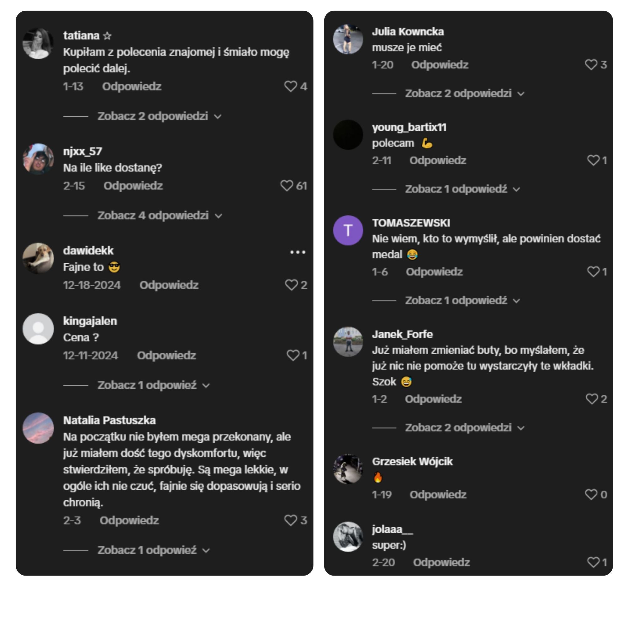This screenshot has height=627, width=627.
Task: Click the heart on dawidekk's comment
Action: [291, 285]
